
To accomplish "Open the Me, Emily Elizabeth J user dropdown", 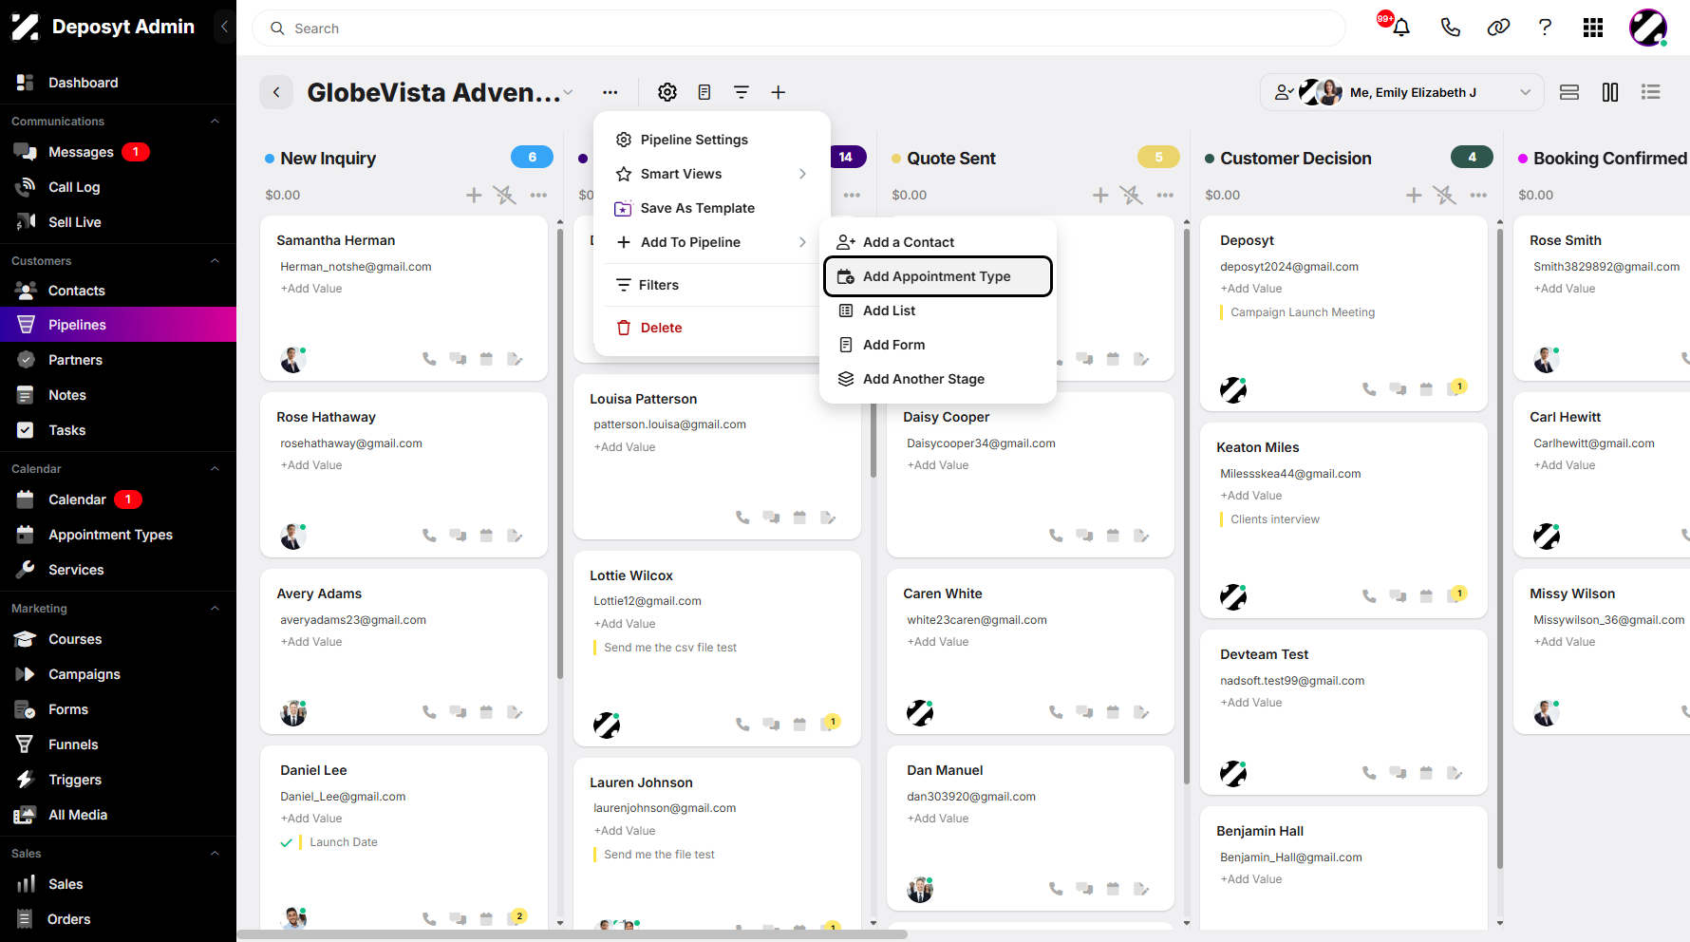I will [1402, 92].
